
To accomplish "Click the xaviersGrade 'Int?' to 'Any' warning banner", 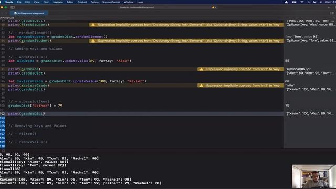I will (x=240, y=85).
